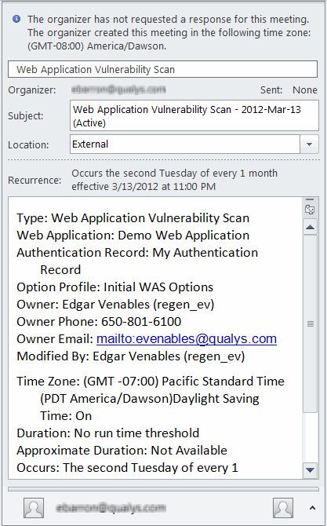Click the Location field showing External
Image resolution: width=327 pixels, height=526 pixels.
click(x=185, y=144)
